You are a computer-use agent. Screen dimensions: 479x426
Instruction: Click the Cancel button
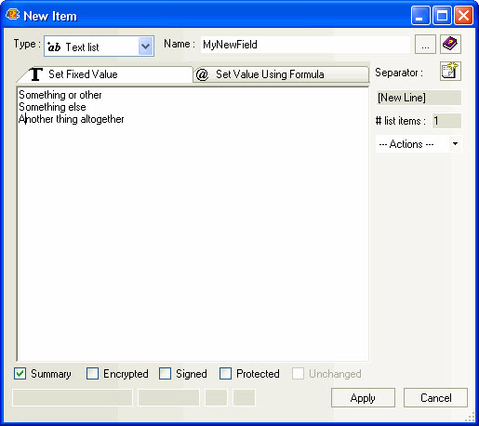435,398
